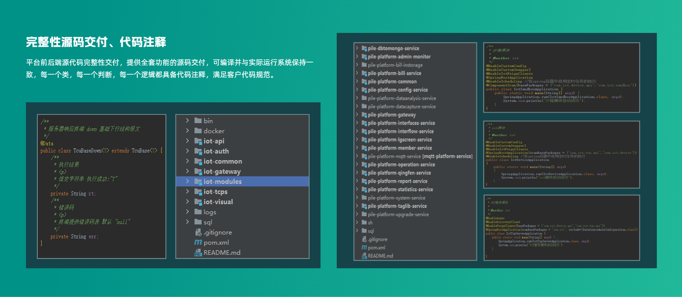Click the @Data annotation in code
Image resolution: width=682 pixels, height=297 pixels.
[x=47, y=143]
